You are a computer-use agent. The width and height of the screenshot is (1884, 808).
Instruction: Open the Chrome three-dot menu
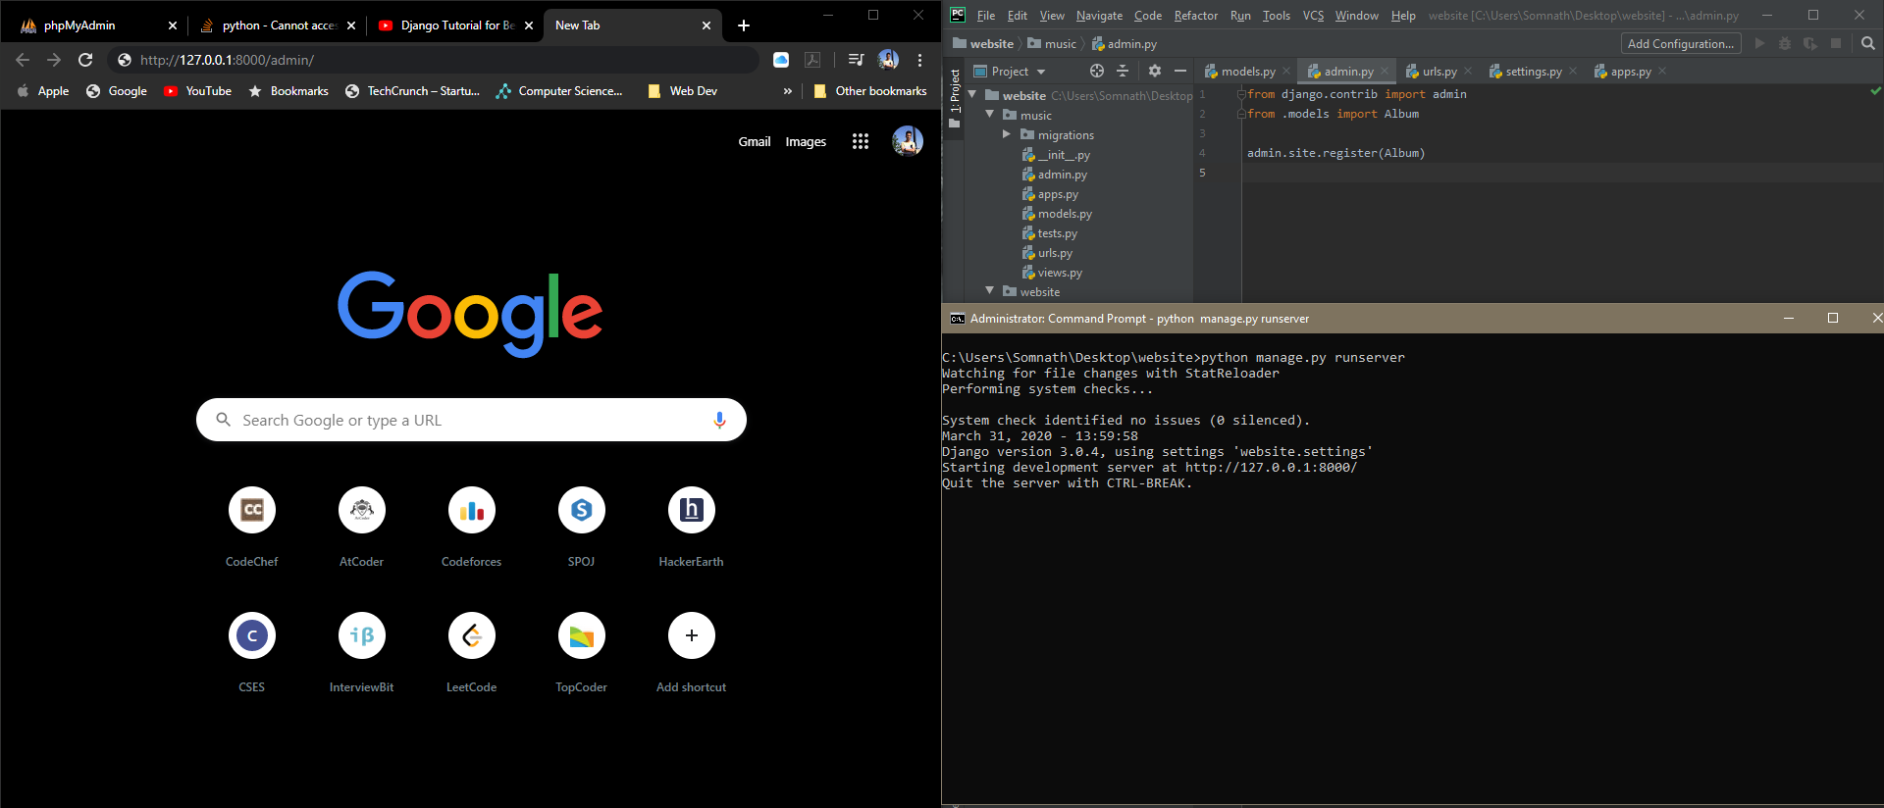(919, 60)
